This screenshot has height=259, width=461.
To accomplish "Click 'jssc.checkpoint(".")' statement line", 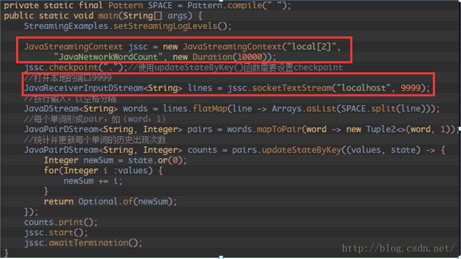I will point(184,67).
